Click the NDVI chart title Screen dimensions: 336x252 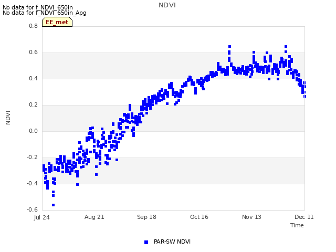(167, 5)
